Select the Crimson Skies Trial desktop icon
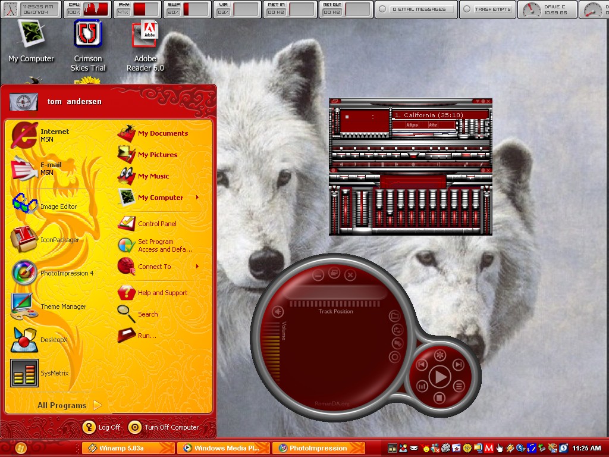The height and width of the screenshot is (457, 609). [88, 46]
